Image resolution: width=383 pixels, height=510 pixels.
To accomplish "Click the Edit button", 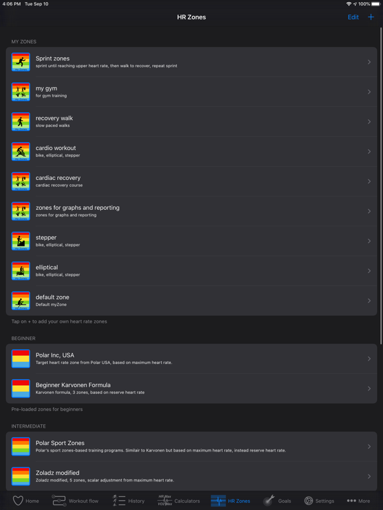I will pyautogui.click(x=353, y=17).
